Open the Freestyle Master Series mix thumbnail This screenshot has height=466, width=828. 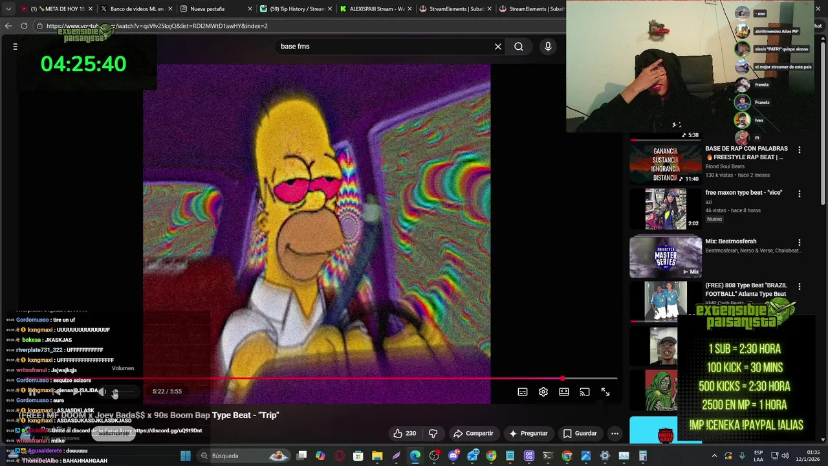(x=666, y=257)
